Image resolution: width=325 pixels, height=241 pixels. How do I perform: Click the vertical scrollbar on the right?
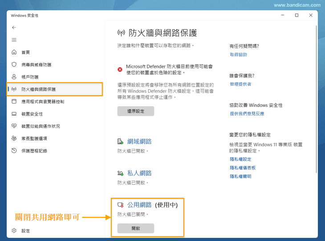click(316, 100)
